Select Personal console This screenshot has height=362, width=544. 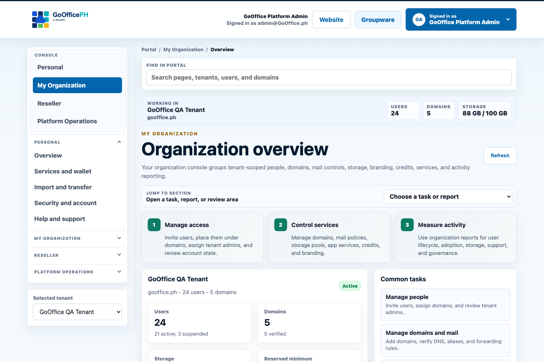click(77, 67)
